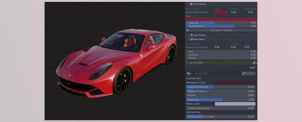The width and height of the screenshot is (302, 122).
Task: Open the wide red Color swatch
Action: click(221, 19)
